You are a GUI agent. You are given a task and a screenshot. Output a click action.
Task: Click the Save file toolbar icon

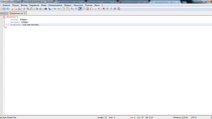(x=4, y=9)
